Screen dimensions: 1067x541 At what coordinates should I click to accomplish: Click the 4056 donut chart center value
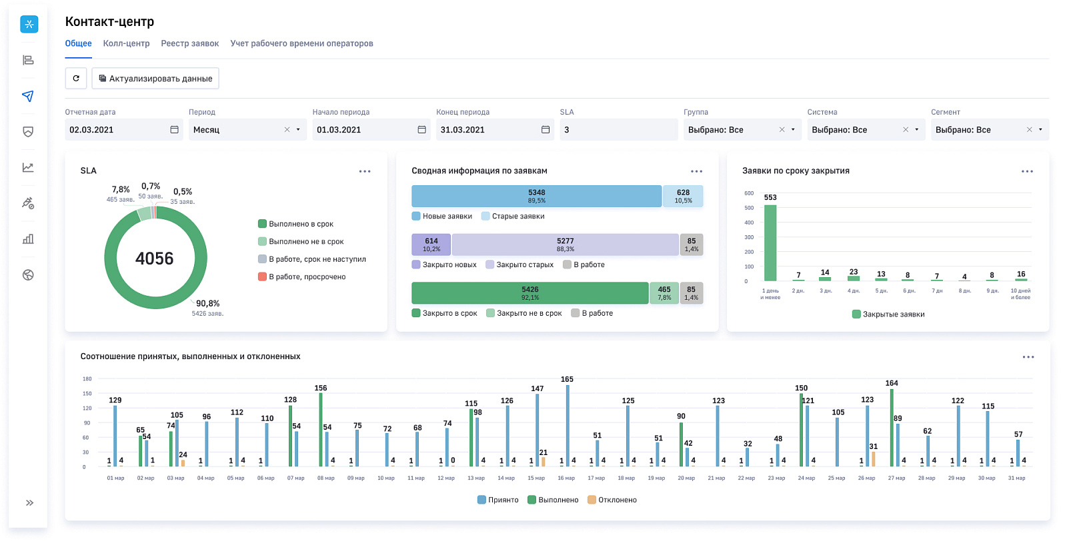pos(155,259)
